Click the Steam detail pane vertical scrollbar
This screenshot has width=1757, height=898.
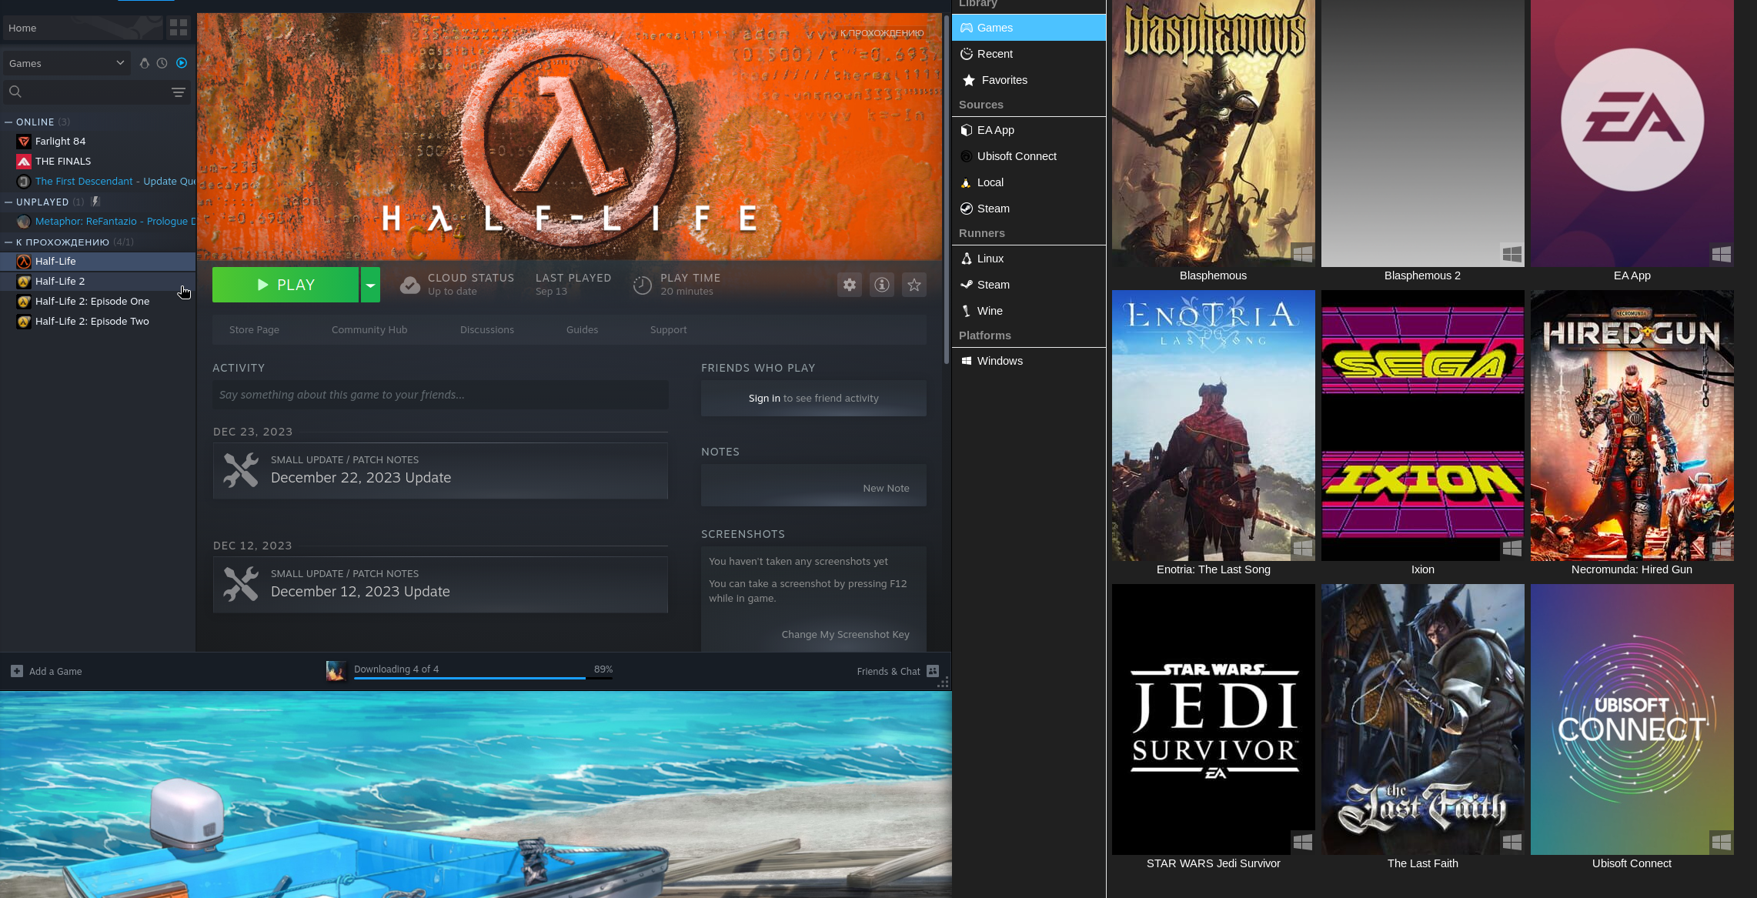[947, 189]
